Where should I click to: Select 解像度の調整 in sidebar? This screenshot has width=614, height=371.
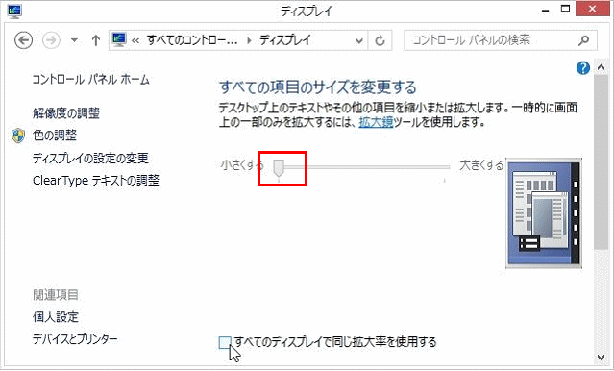point(66,113)
